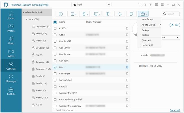Collapse the All Contacts tree node
This screenshot has width=184, height=113.
click(x=23, y=12)
